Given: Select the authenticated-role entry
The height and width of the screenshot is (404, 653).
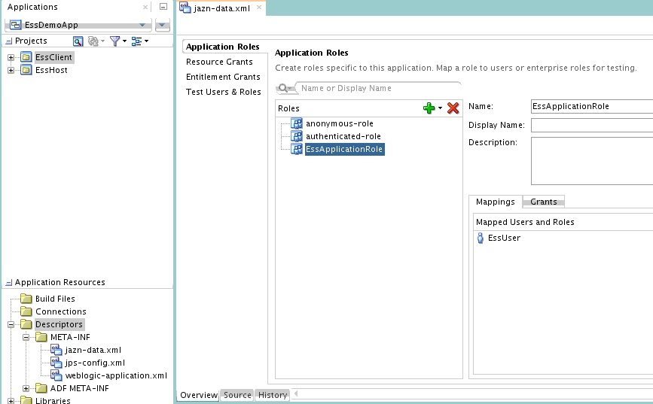Looking at the screenshot, I should click(x=343, y=136).
